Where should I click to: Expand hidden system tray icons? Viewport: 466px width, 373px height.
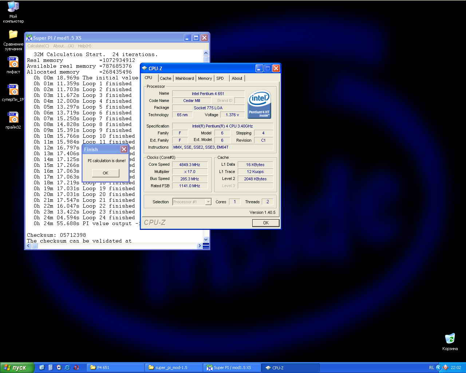pos(438,368)
